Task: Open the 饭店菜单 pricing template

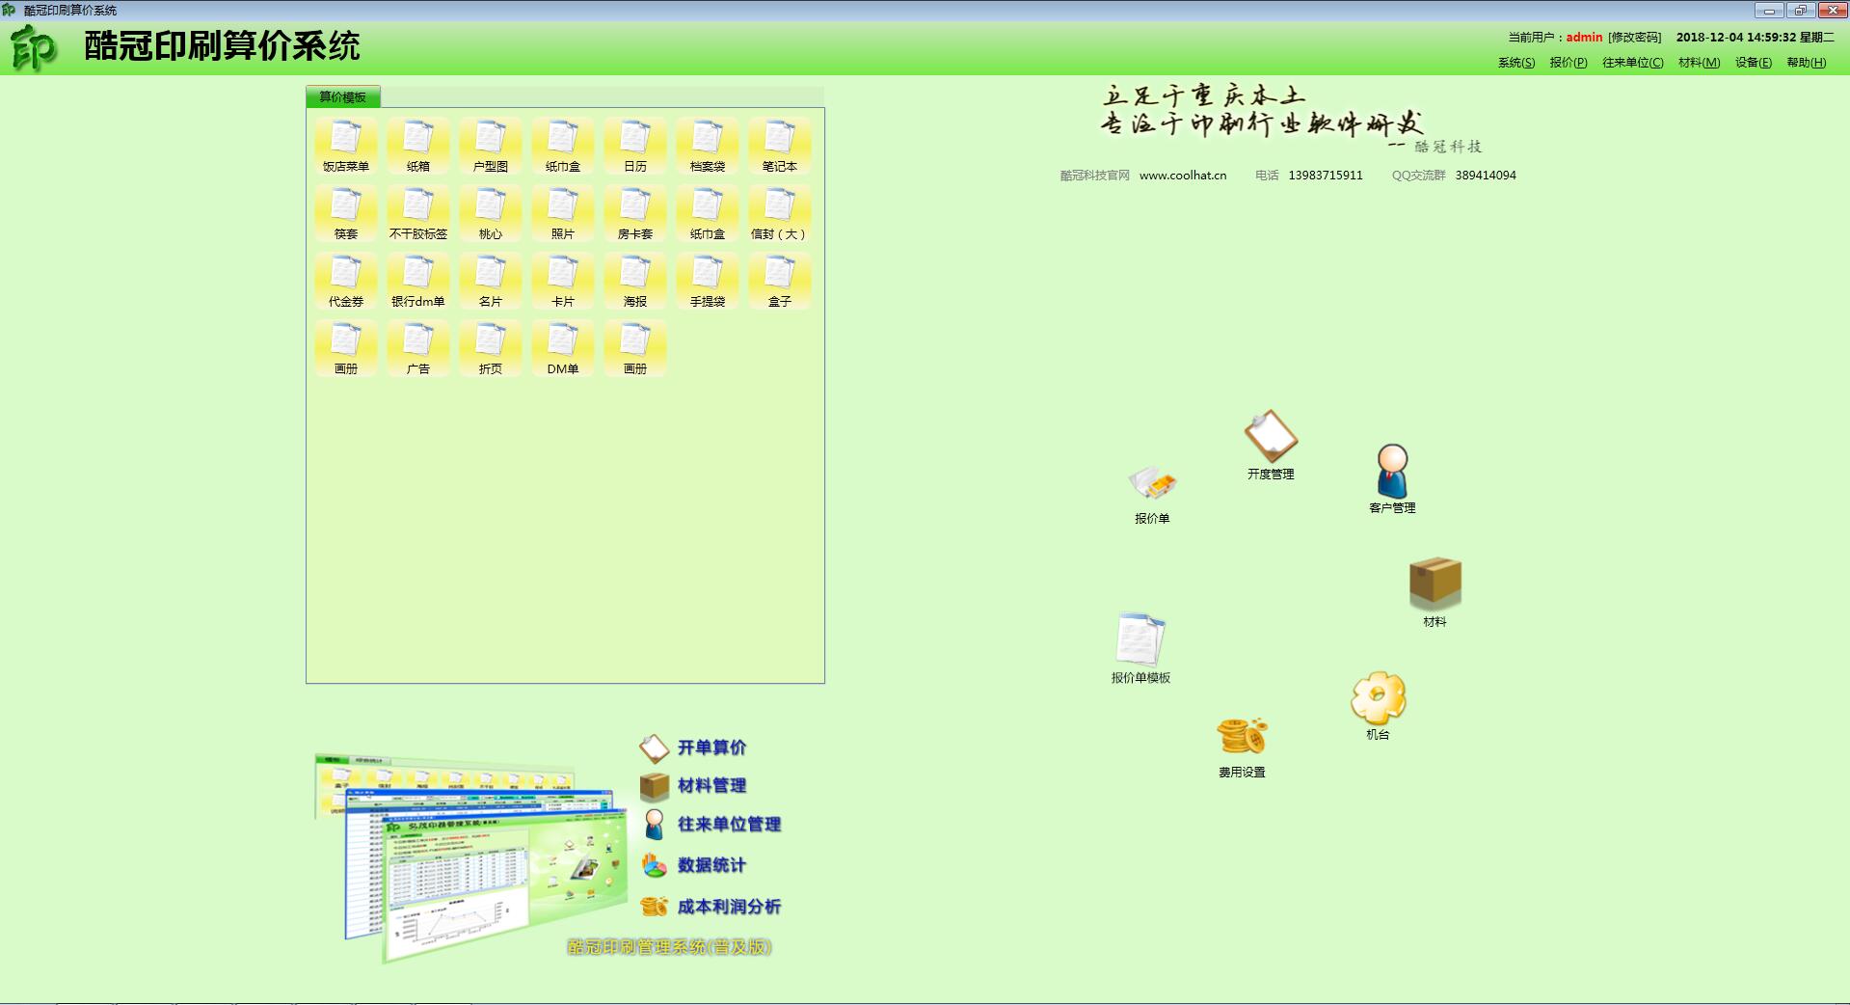Action: coord(346,147)
